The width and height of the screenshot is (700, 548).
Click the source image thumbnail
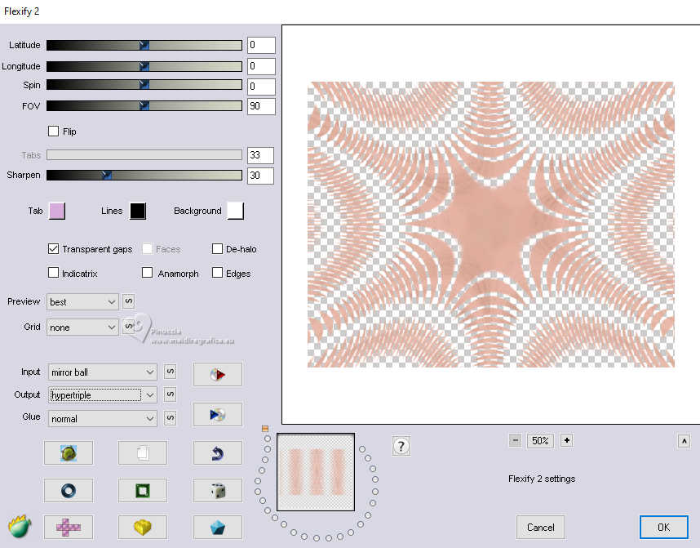tap(316, 472)
